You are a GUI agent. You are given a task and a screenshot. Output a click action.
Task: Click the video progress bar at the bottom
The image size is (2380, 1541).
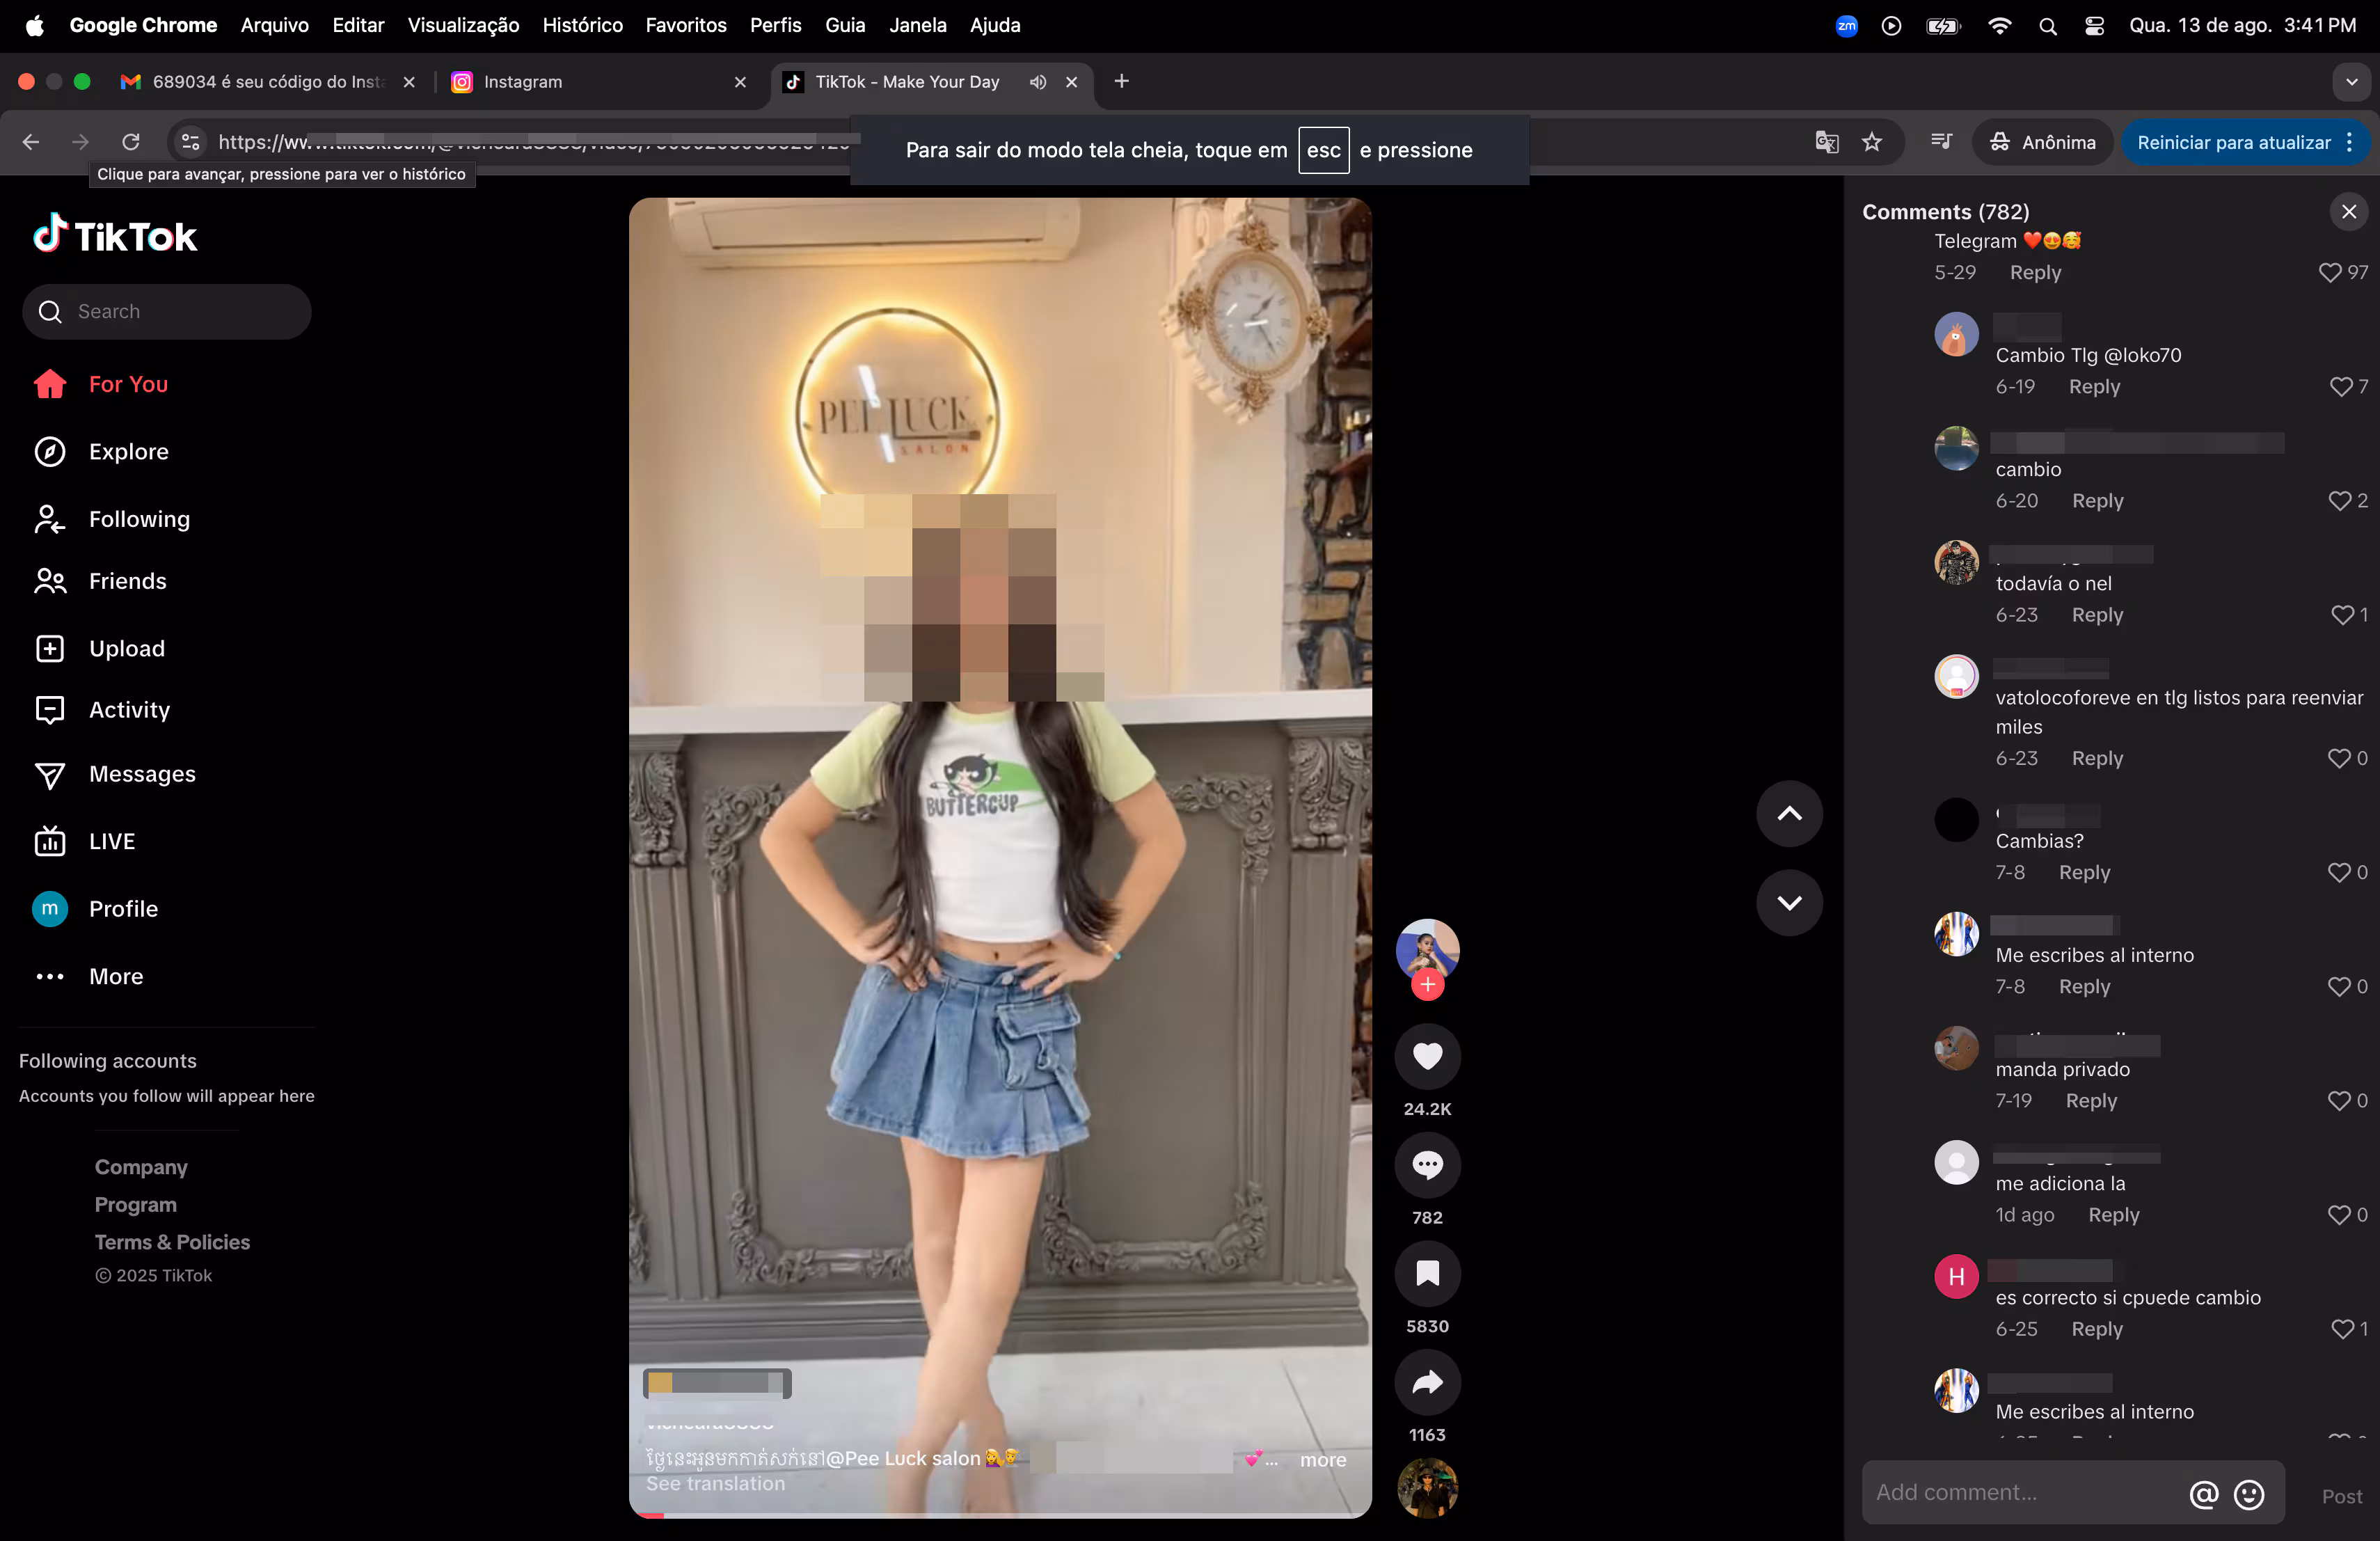coord(1000,1516)
